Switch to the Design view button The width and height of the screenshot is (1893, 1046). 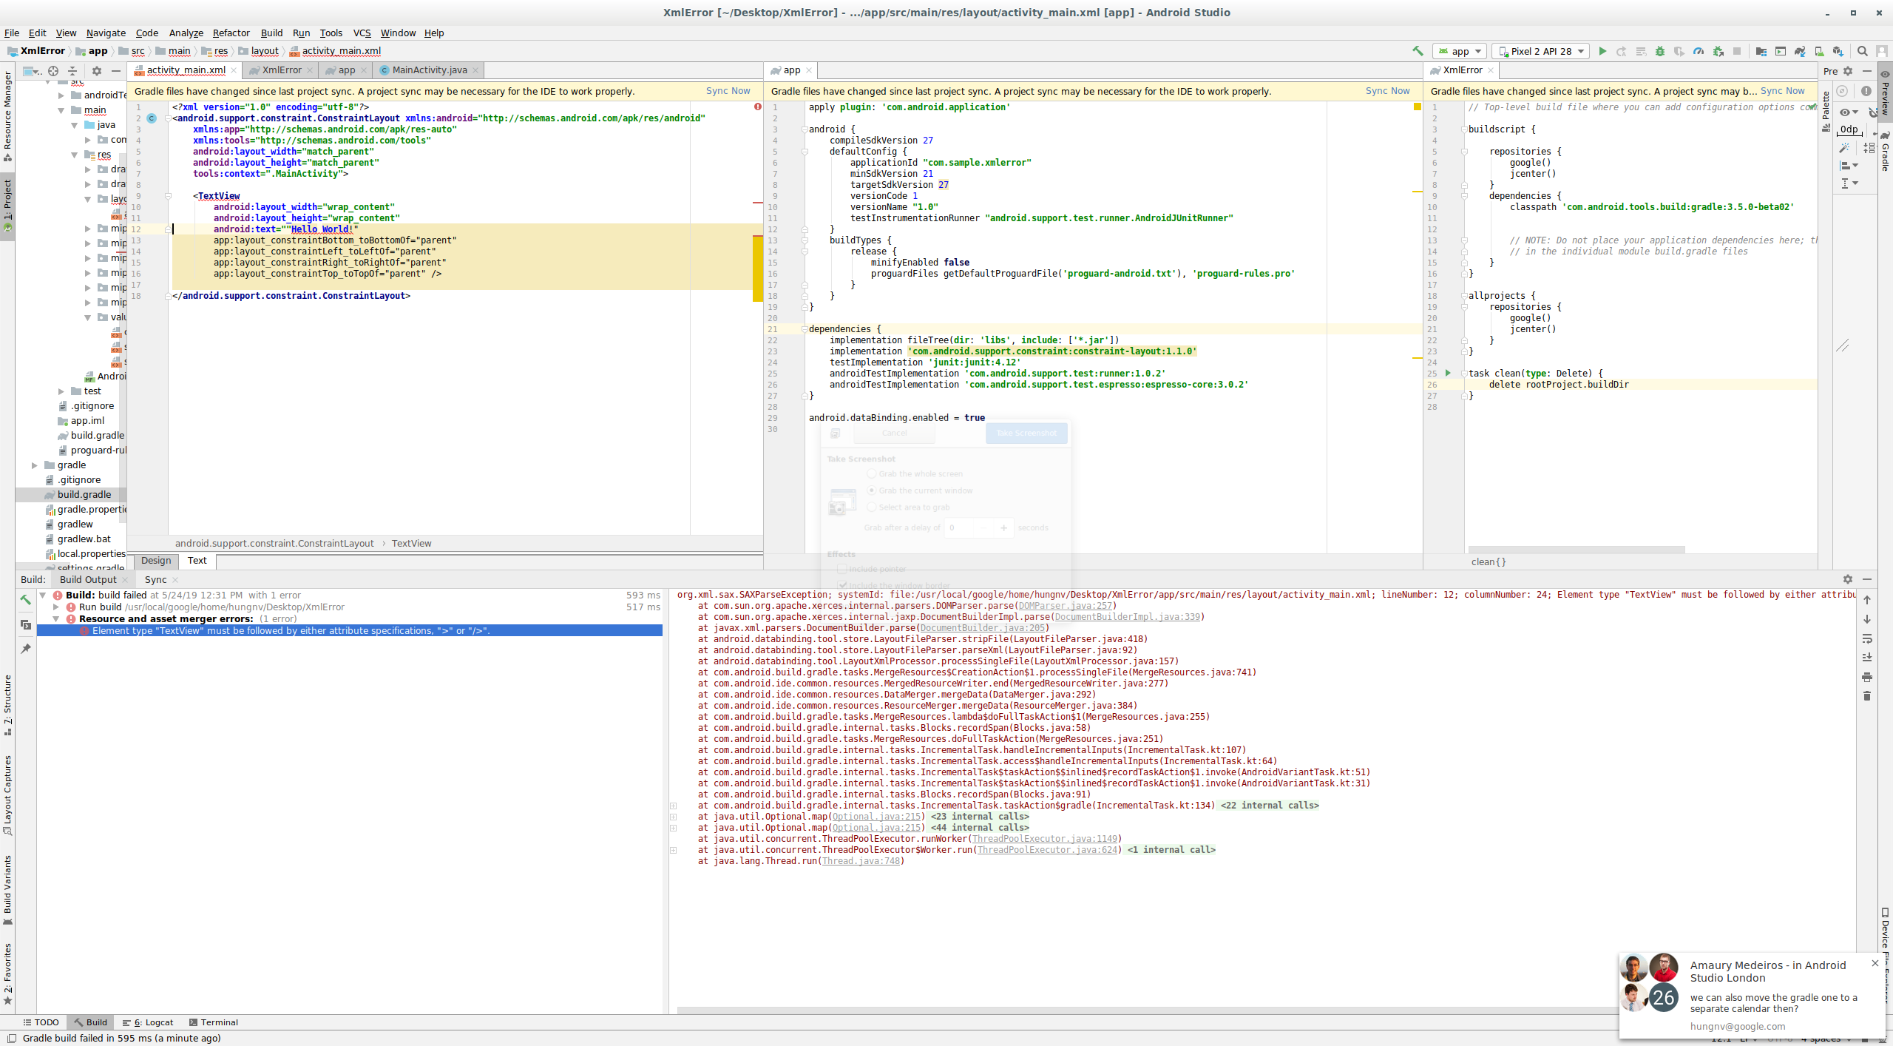coord(156,561)
